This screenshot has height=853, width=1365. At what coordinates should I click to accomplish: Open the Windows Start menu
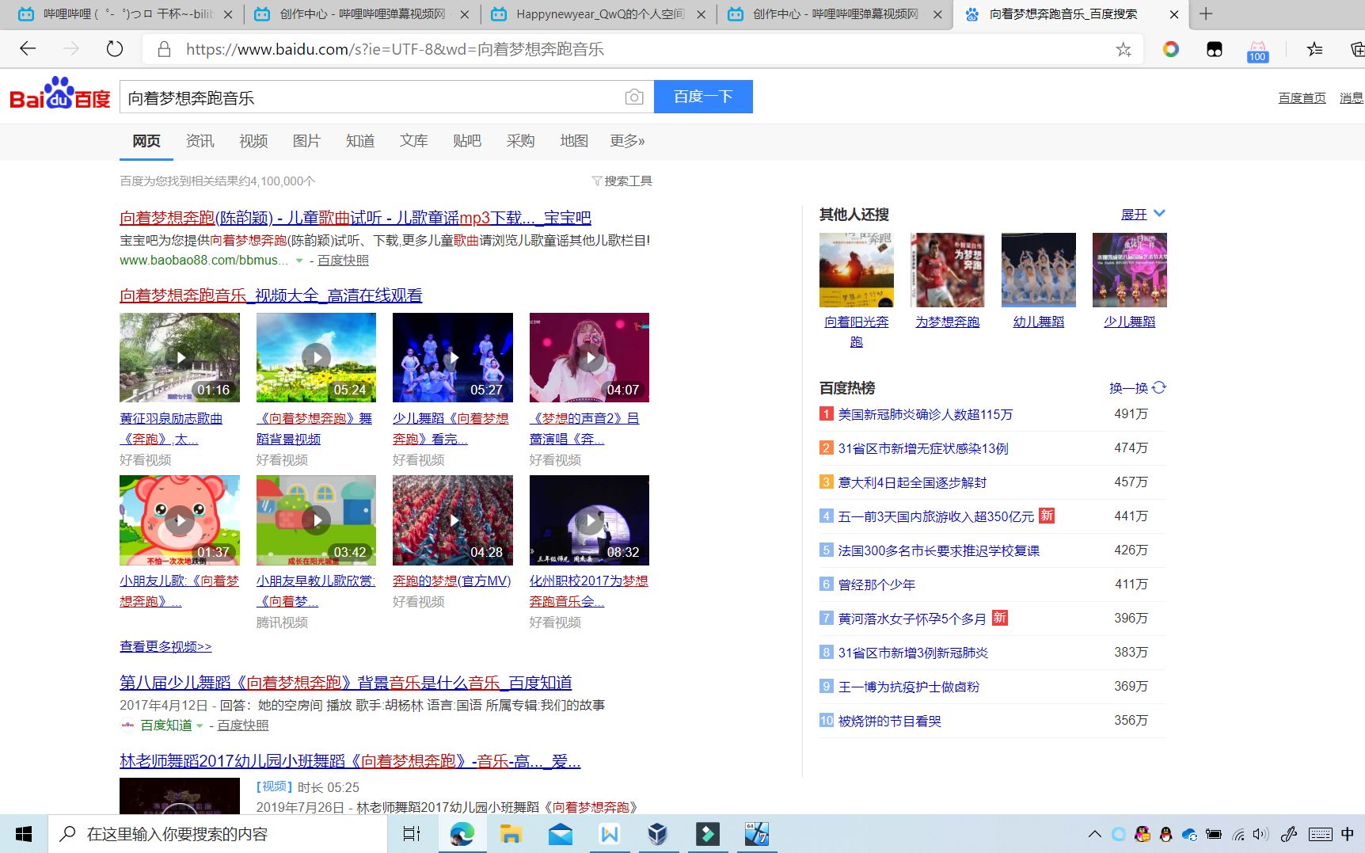(x=24, y=834)
